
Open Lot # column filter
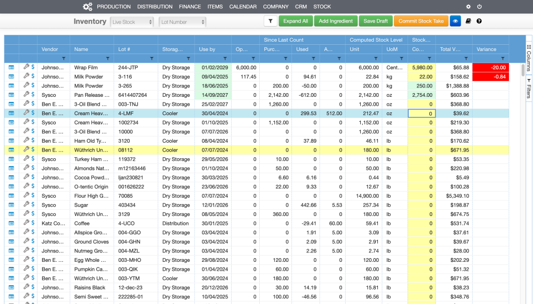[151, 58]
